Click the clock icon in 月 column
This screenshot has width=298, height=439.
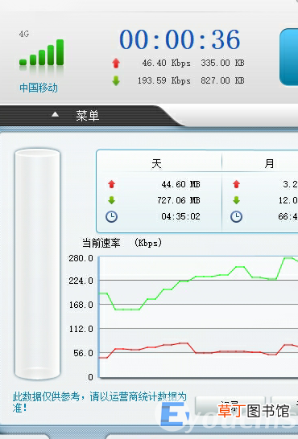click(236, 217)
